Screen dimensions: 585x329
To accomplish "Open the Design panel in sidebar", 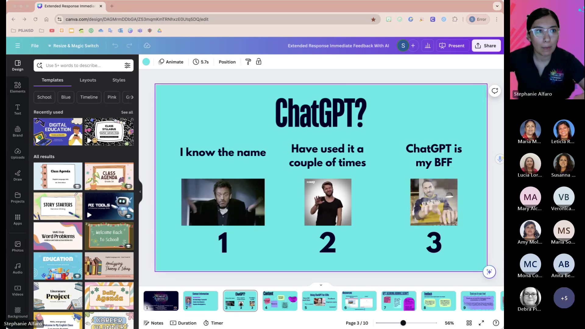I will [x=18, y=65].
